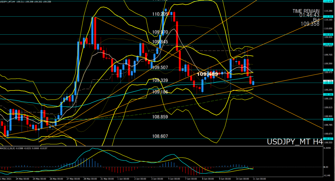The height and width of the screenshot is (181, 335).
Task: Click the 109.015 price axis value
Action: tap(328, 107)
